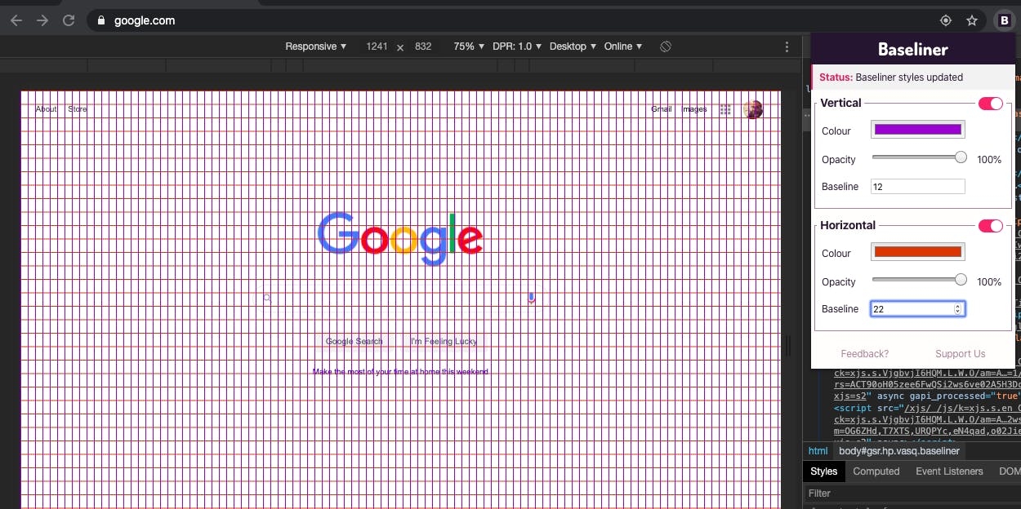Open the 75% zoom dropdown
Image resolution: width=1021 pixels, height=509 pixels.
pyautogui.click(x=469, y=46)
